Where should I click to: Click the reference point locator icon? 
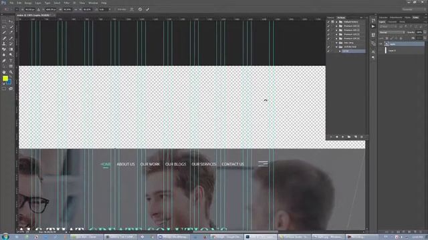click(x=17, y=9)
